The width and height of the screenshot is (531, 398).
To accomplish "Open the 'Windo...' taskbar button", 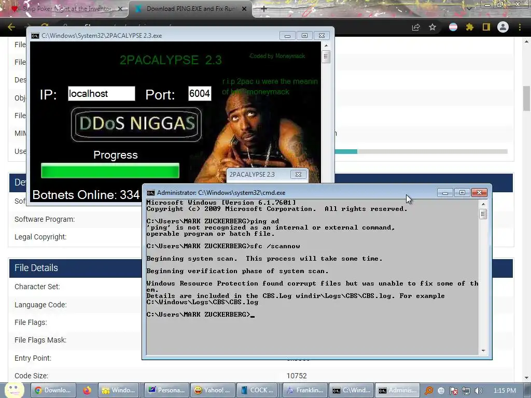I will click(120, 390).
